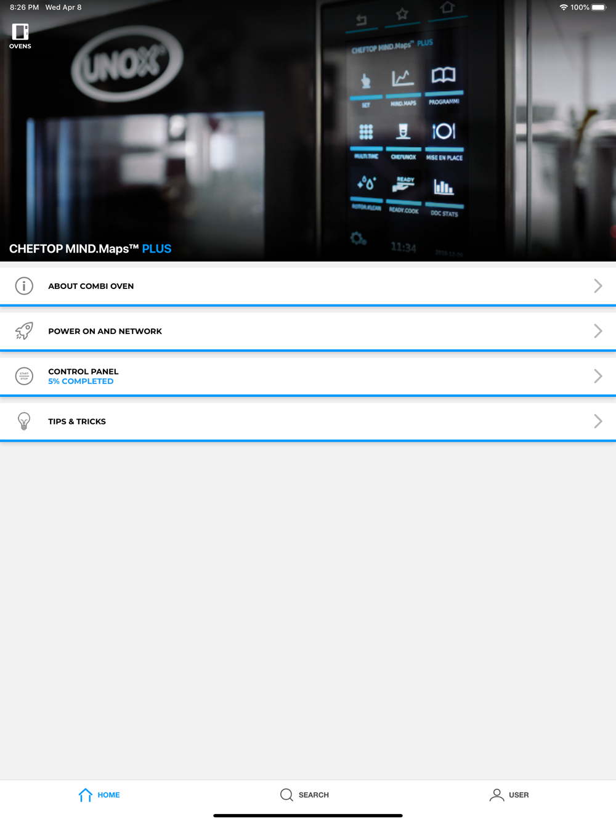
Task: Switch to the Home tab label
Action: click(108, 795)
